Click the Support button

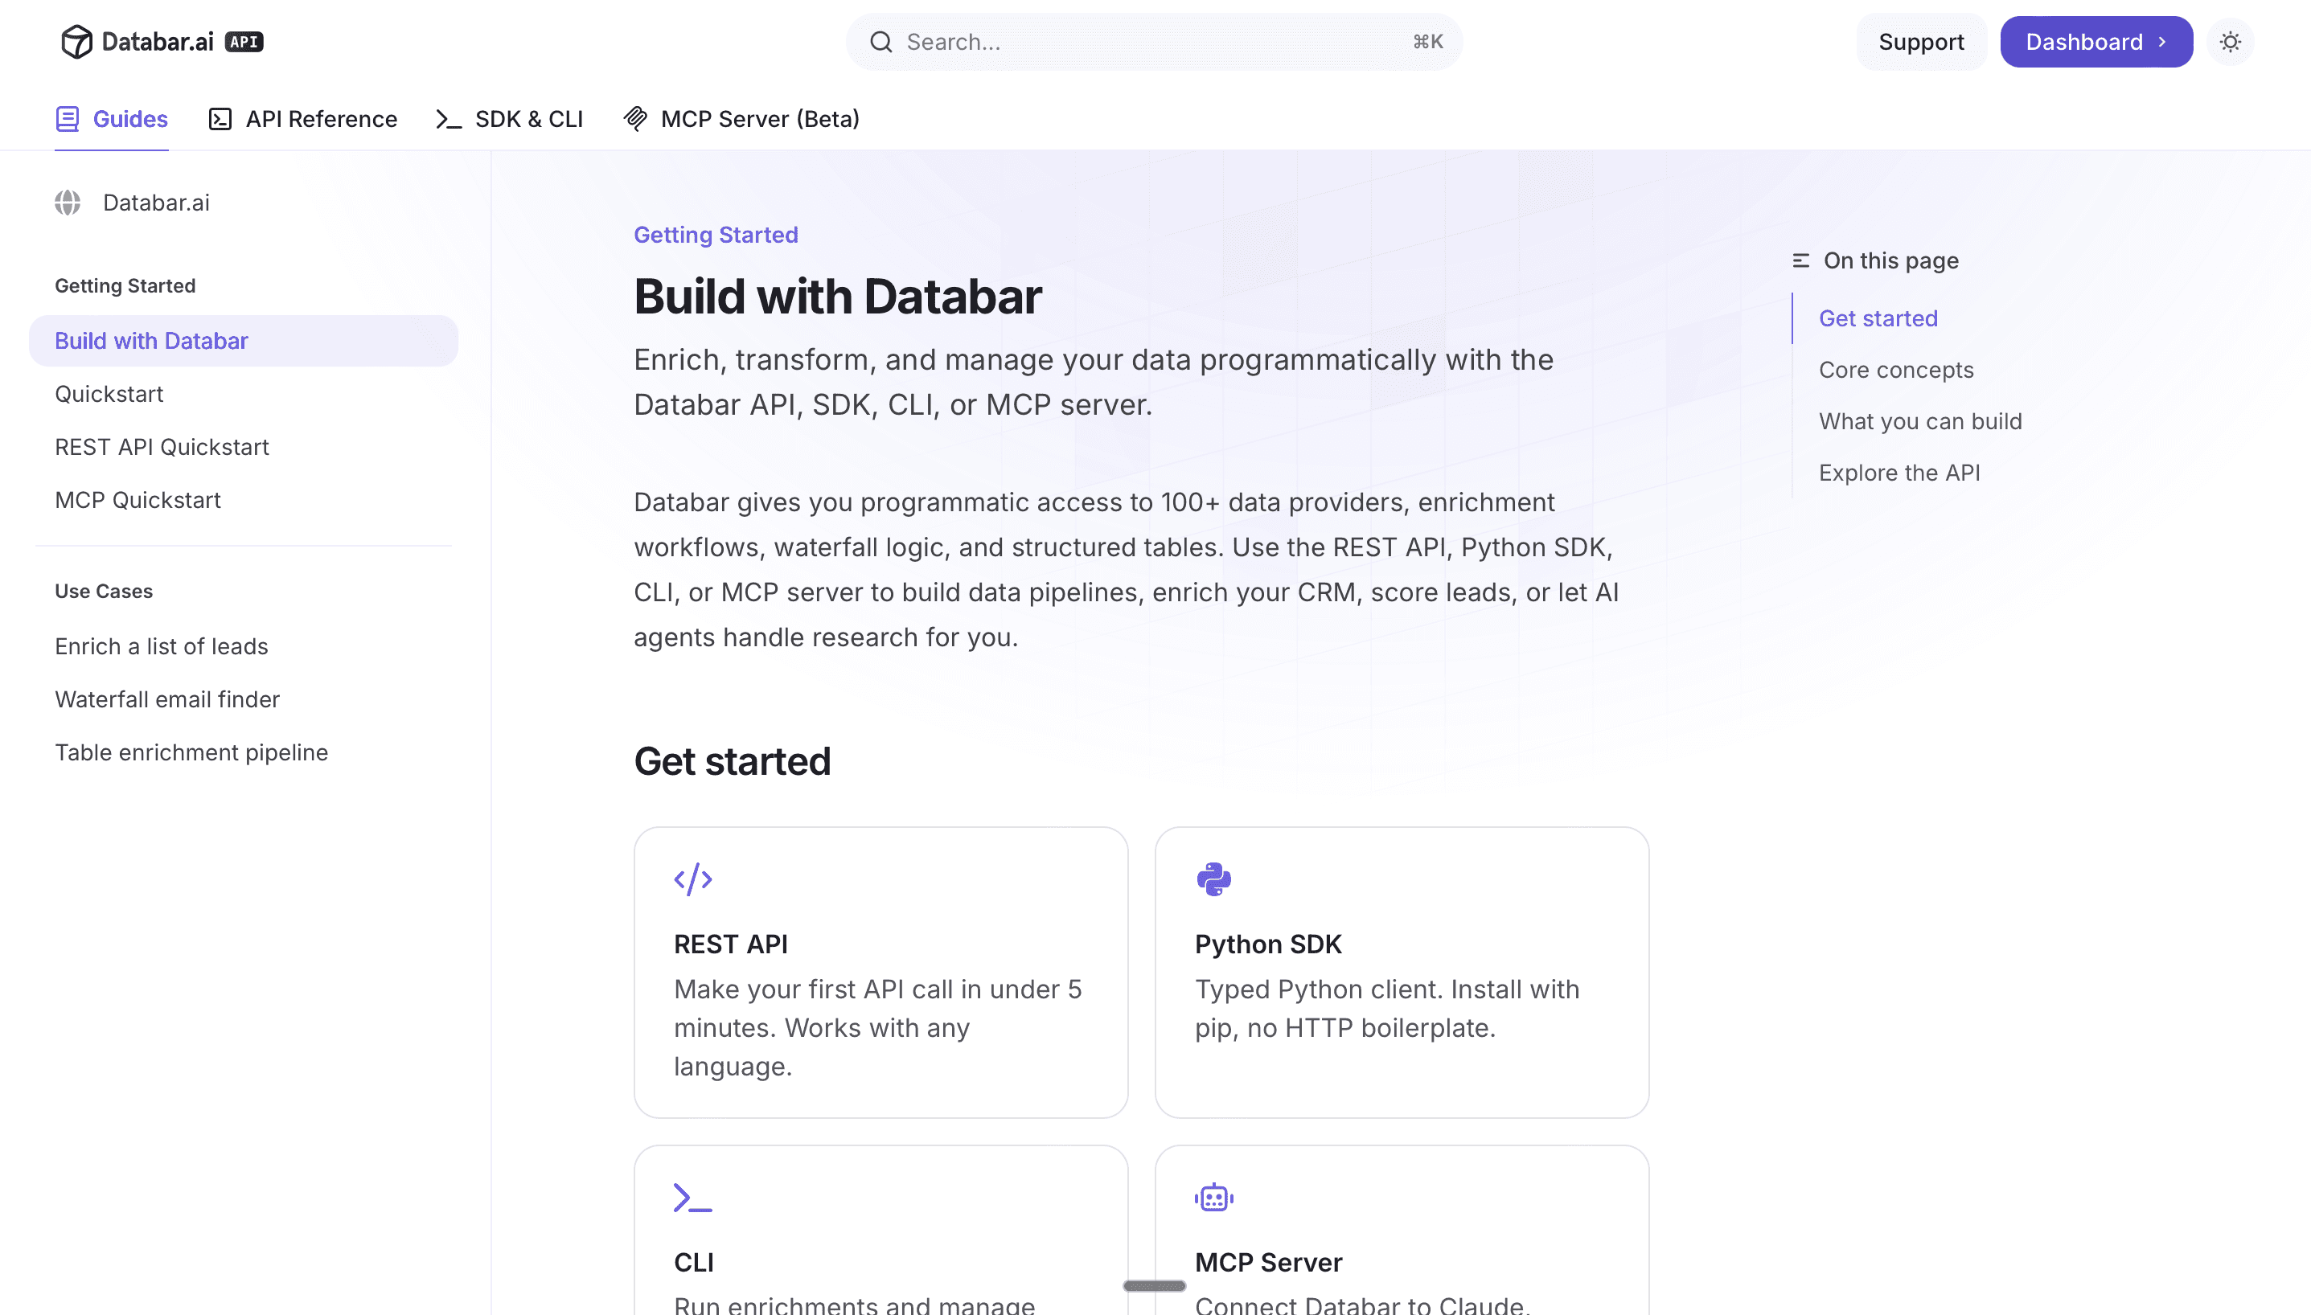[1921, 42]
